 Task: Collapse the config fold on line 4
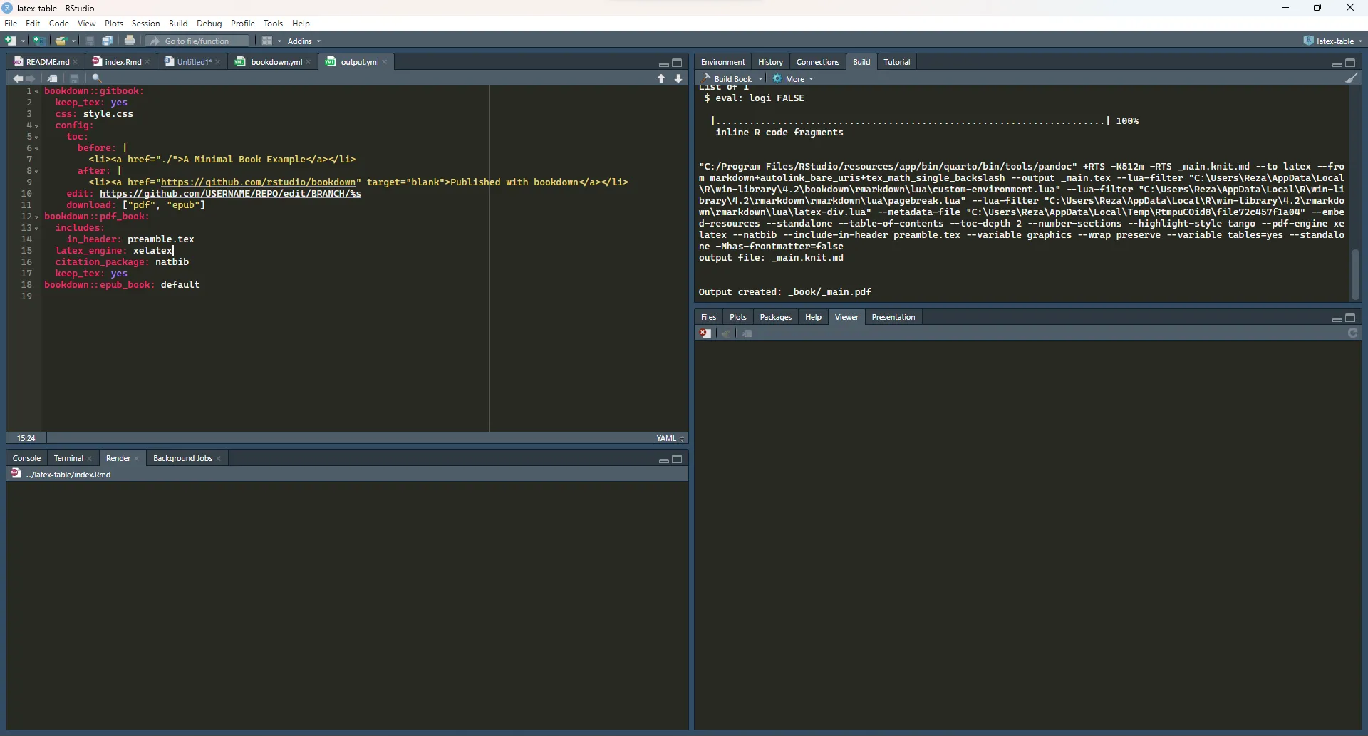[37, 126]
